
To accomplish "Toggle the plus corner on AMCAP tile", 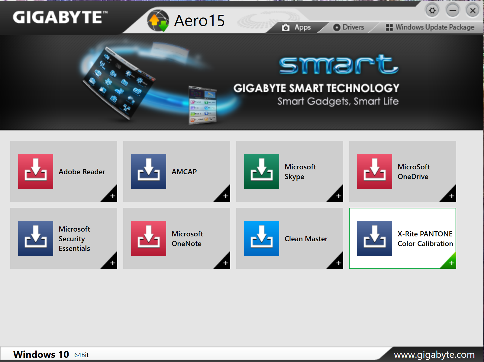I will coord(225,196).
